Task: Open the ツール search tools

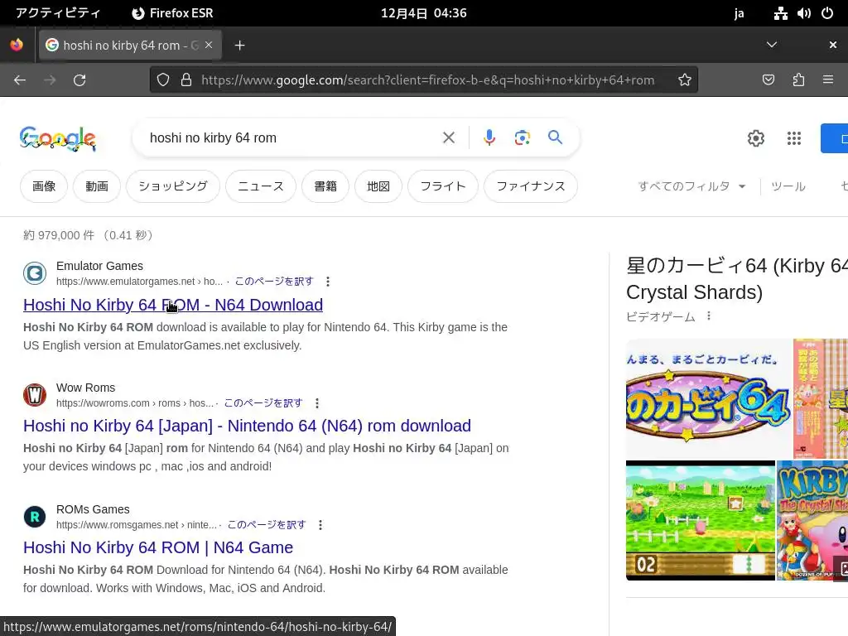Action: click(788, 186)
